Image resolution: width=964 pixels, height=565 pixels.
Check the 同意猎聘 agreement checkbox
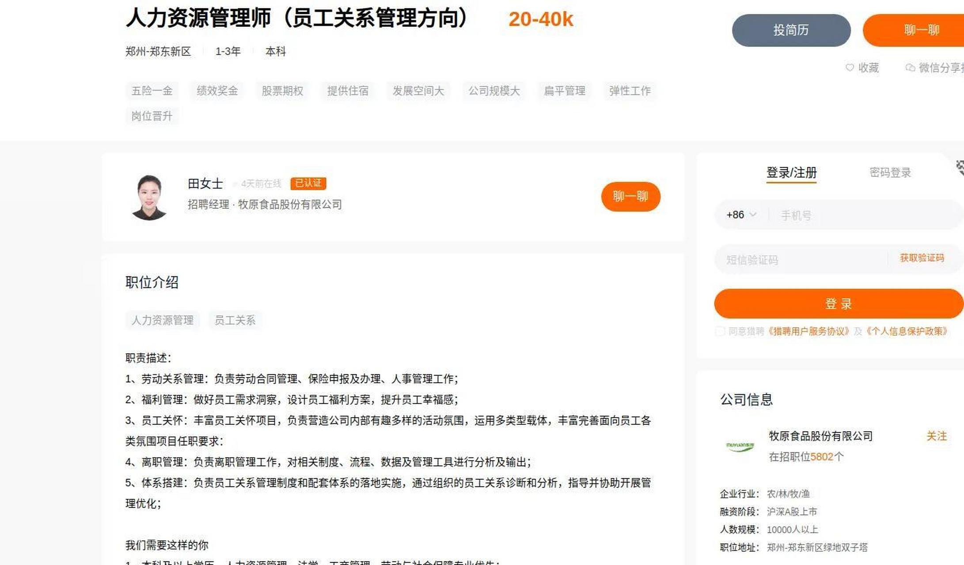click(720, 331)
